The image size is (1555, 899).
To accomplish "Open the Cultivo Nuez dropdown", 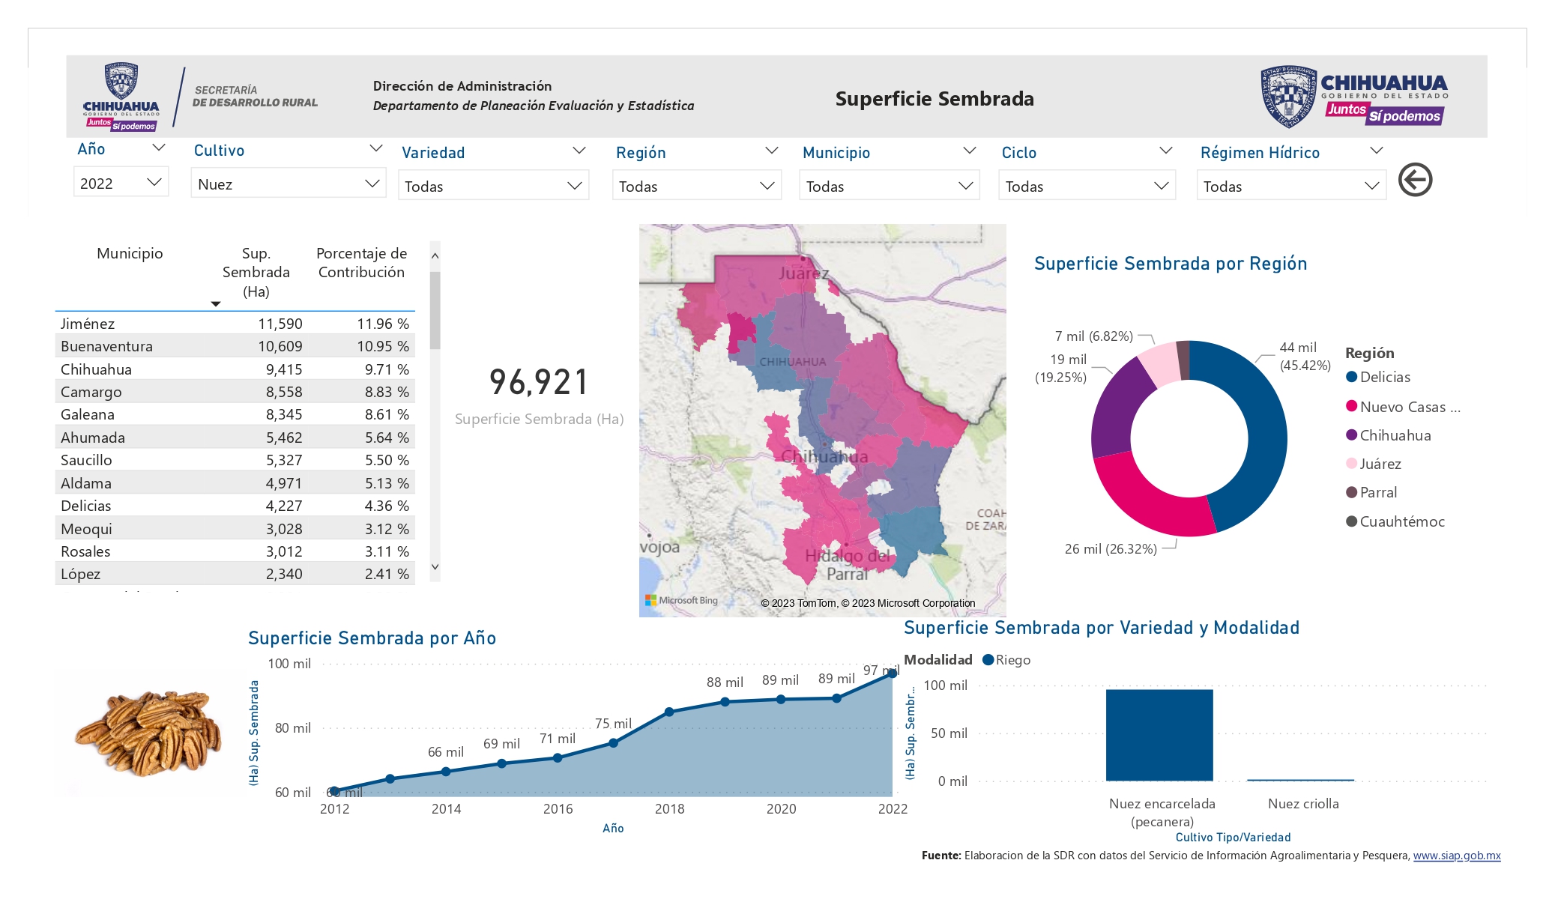I will (x=289, y=184).
